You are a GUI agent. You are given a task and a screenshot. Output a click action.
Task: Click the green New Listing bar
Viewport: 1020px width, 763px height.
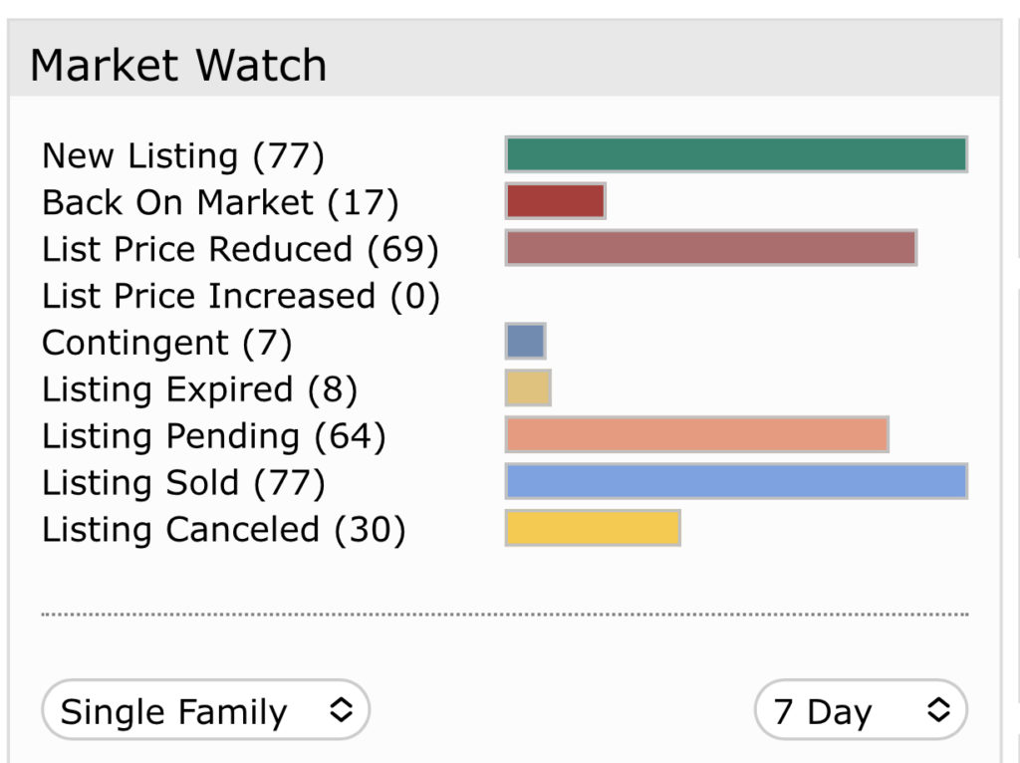[x=736, y=154]
